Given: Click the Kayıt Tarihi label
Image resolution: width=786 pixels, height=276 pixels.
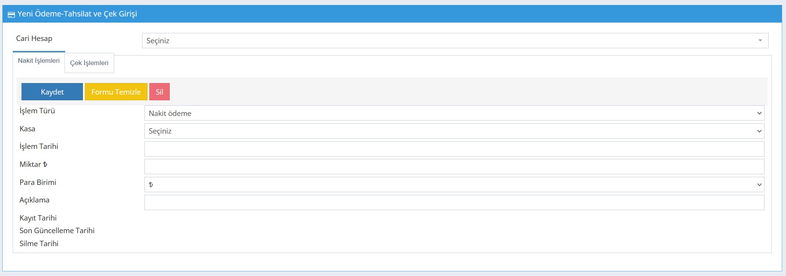Looking at the screenshot, I should 38,218.
